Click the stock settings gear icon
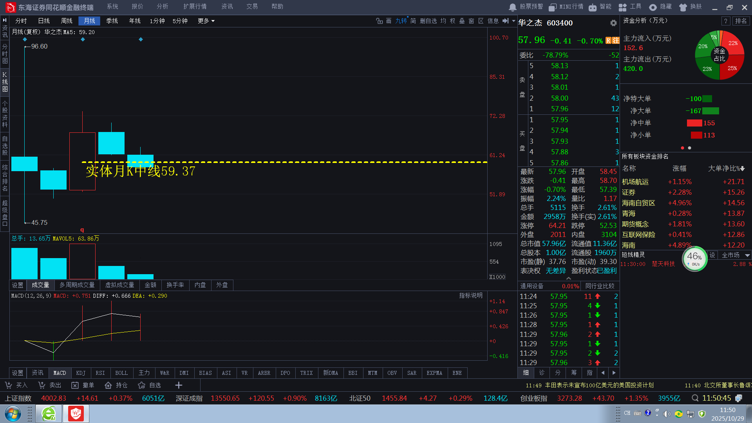 click(613, 23)
